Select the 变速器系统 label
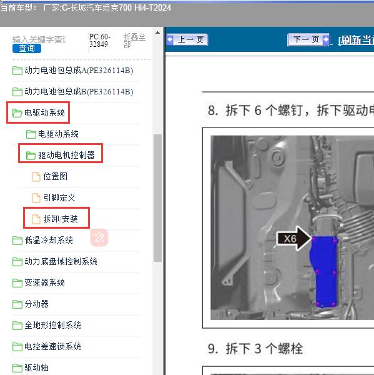 tap(44, 282)
